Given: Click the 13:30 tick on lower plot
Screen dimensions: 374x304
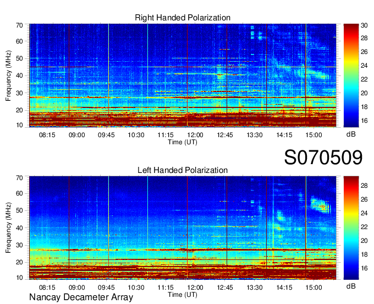Looking at the screenshot, I should tap(255, 287).
